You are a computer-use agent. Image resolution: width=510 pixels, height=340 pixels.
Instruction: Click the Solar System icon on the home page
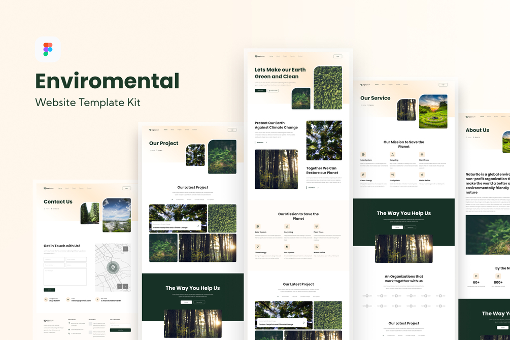(x=258, y=226)
